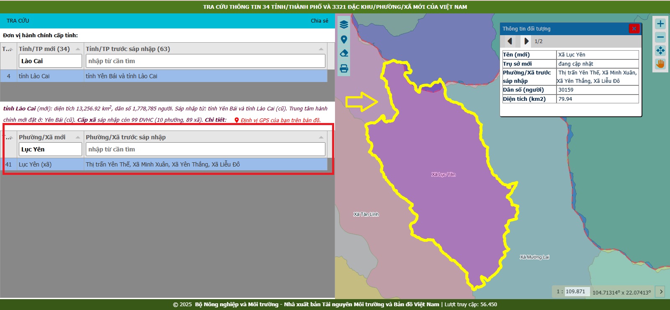Viewport: 670px width, 310px height.
Task: Open the TRA CỨU tab
Action: 18,20
